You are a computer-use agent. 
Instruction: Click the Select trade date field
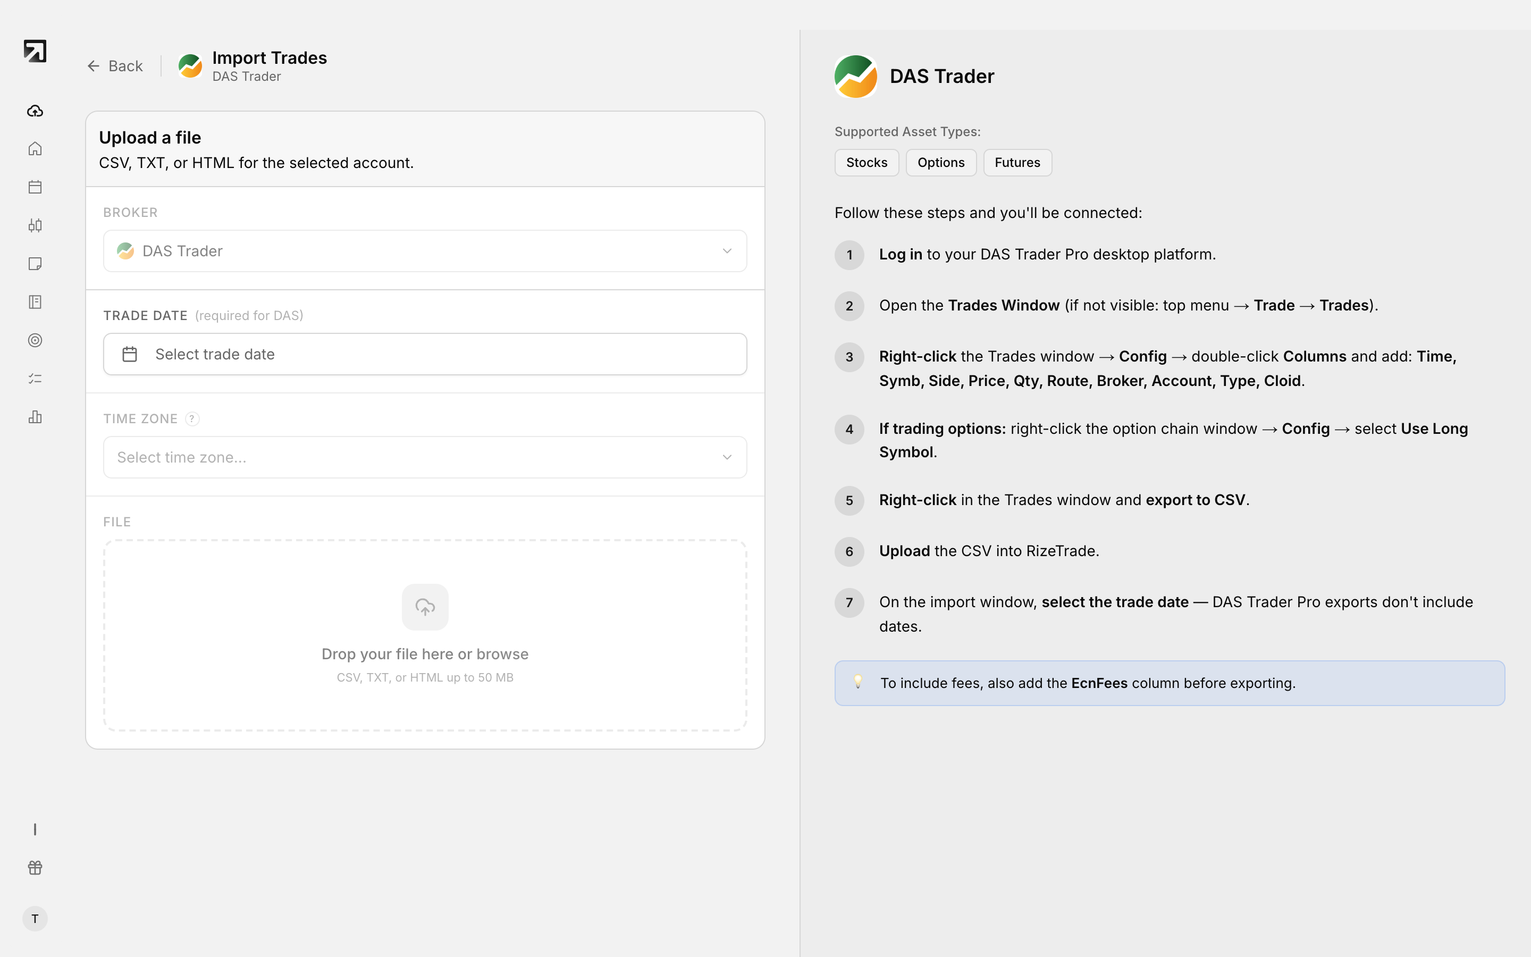pos(425,355)
